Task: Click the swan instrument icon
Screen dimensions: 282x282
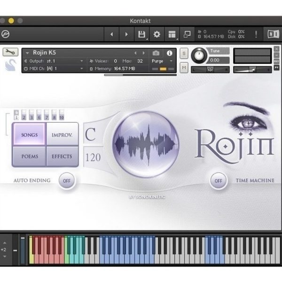Action: 10,65
